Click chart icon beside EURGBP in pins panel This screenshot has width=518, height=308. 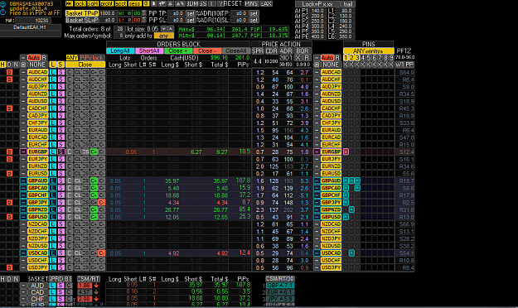coord(317,152)
